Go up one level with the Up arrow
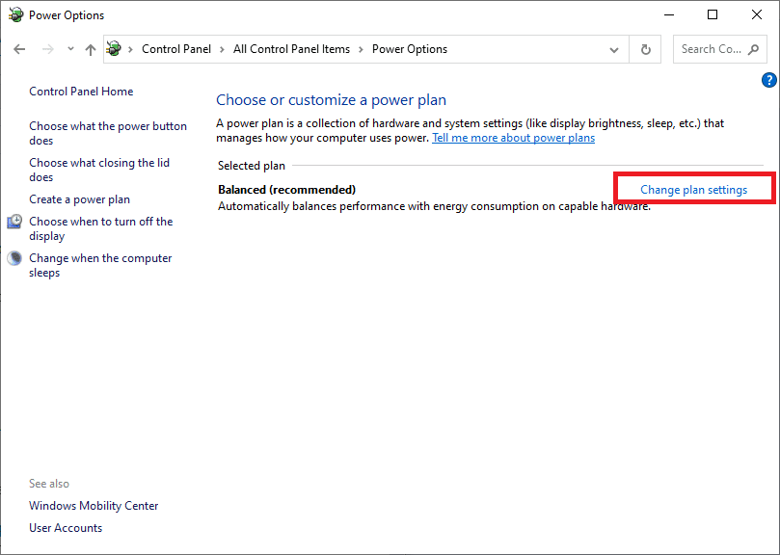The image size is (780, 555). [90, 49]
